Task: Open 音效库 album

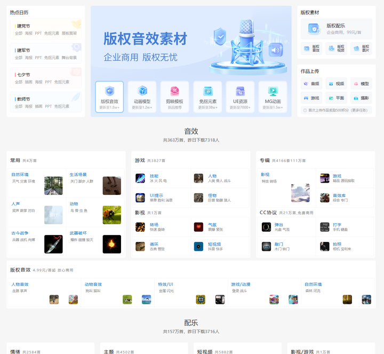Action: (x=339, y=195)
